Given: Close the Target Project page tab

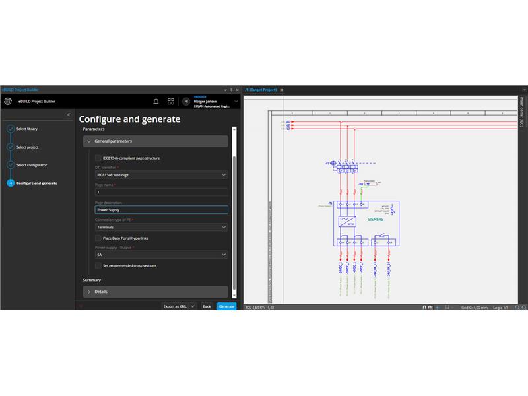Looking at the screenshot, I should 282,90.
